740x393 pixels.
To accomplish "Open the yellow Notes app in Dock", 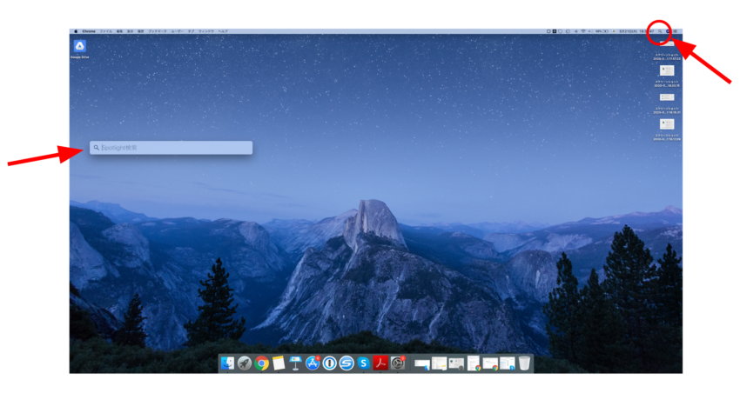I will pos(279,363).
